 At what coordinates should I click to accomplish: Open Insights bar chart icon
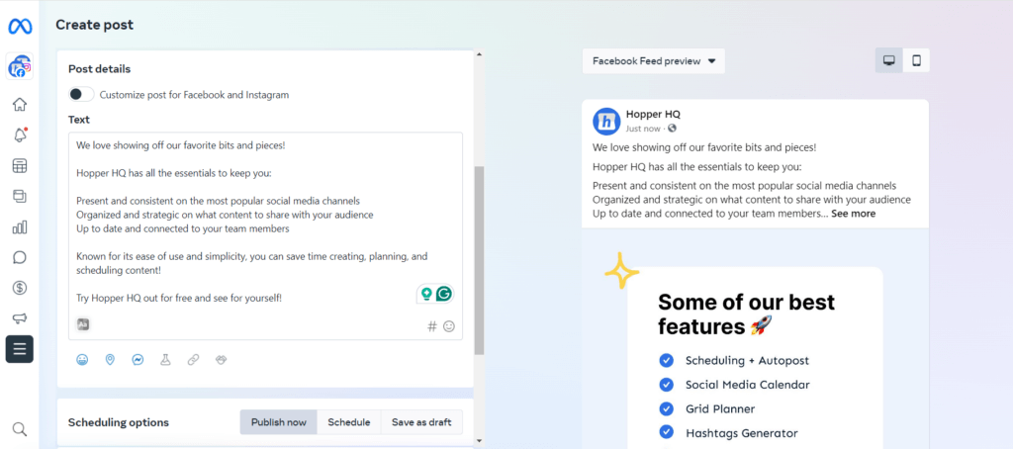[x=20, y=226]
